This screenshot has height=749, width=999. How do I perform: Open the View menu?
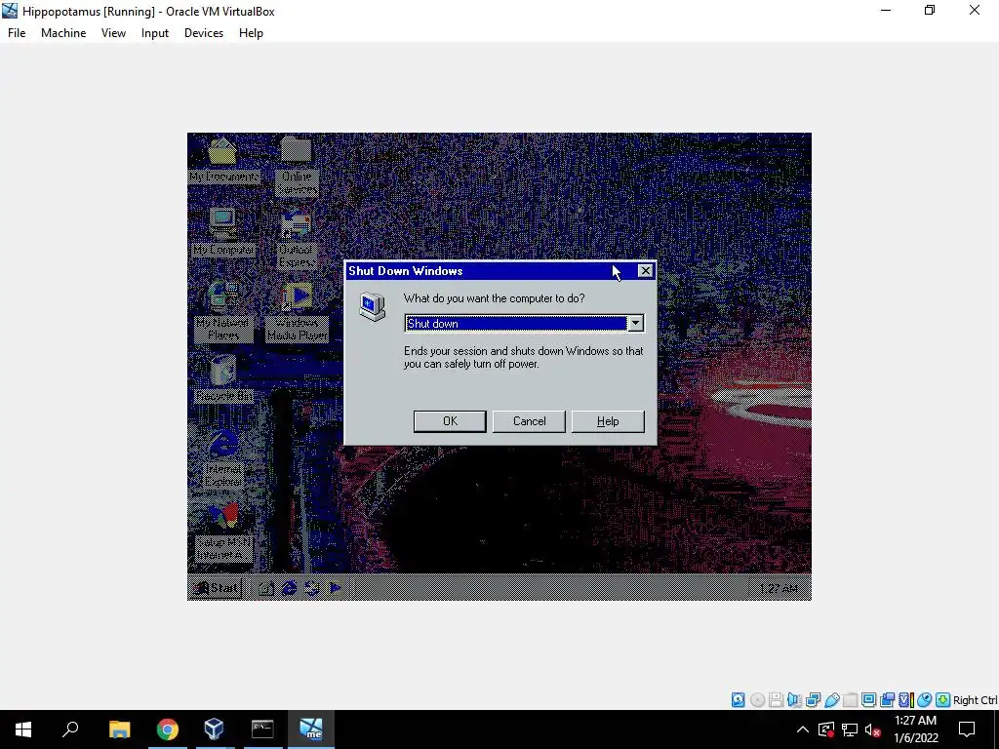pos(113,33)
